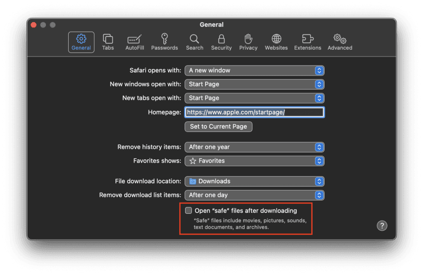
Task: Change the Favorites shows dropdown
Action: tap(254, 160)
